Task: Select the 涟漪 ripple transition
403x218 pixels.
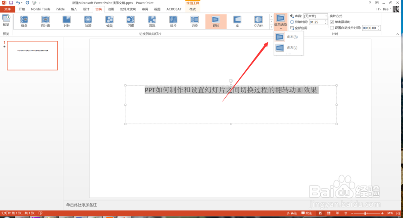Action: click(88, 21)
